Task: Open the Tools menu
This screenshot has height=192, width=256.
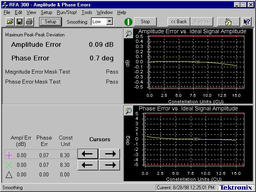Action: (87, 12)
